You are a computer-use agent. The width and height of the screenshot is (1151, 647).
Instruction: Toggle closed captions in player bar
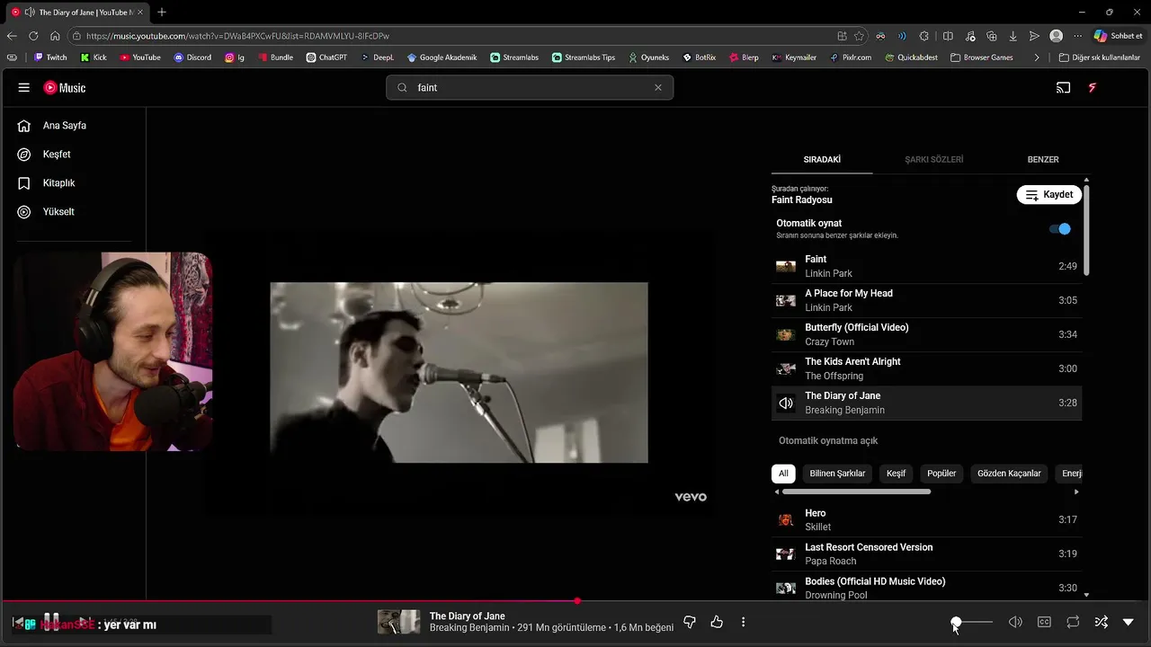coord(1044,622)
